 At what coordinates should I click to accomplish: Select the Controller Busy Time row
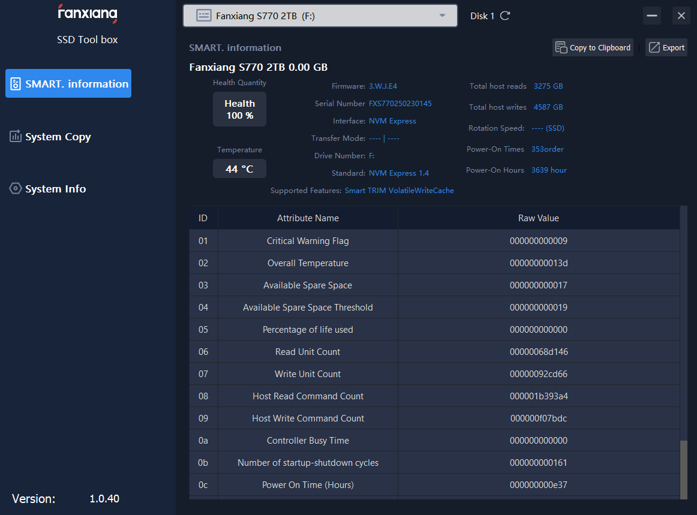pyautogui.click(x=435, y=441)
